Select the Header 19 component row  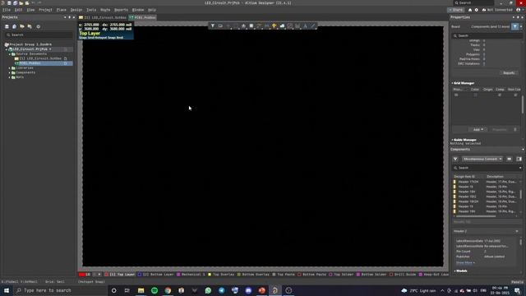pyautogui.click(x=486, y=206)
